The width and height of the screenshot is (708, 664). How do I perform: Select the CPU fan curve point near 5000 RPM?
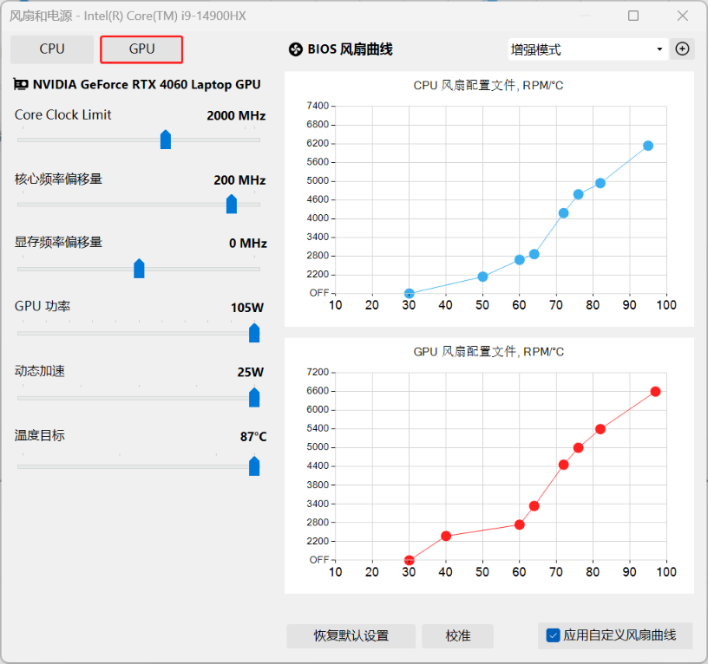click(x=600, y=183)
